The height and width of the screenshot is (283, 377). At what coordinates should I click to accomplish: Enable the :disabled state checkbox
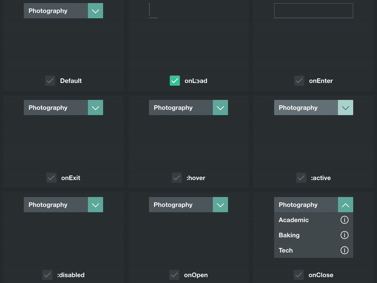[x=47, y=275]
